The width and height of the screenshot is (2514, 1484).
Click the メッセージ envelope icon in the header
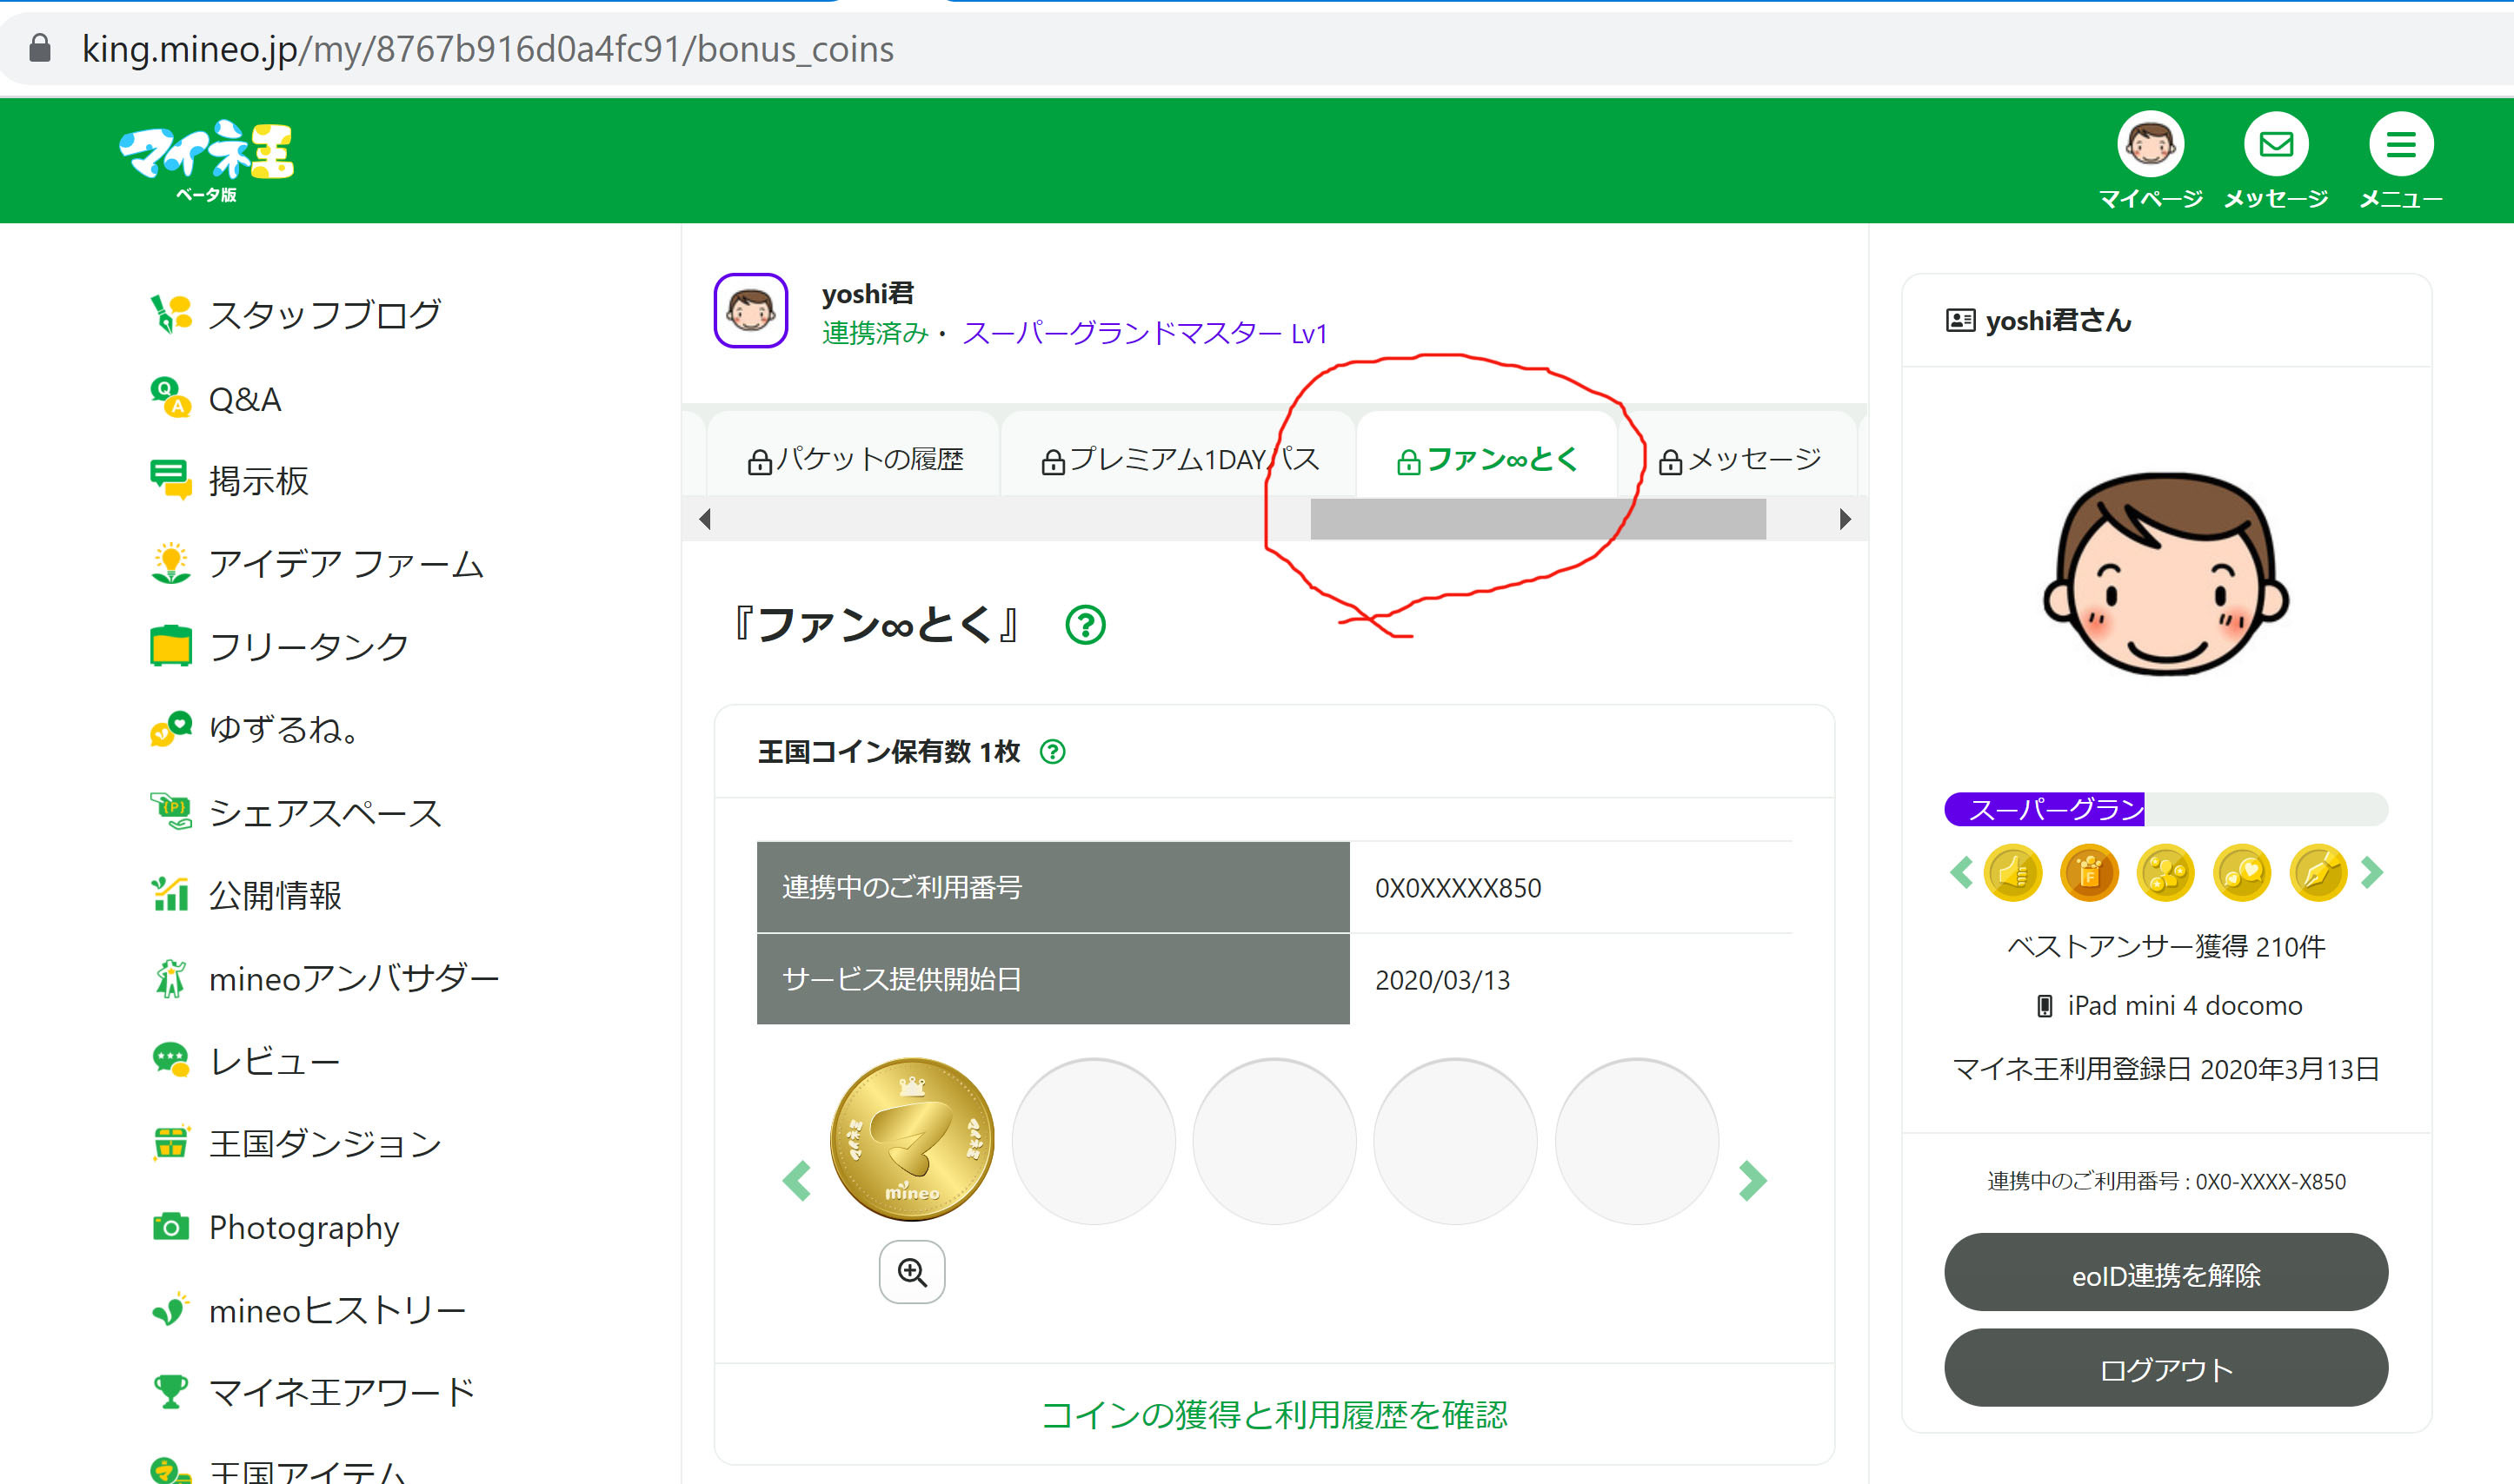tap(2275, 146)
